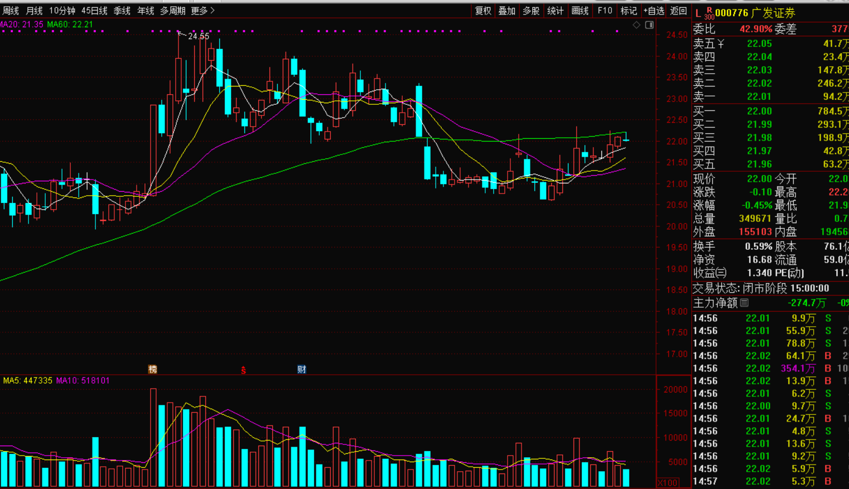
Task: Click the 78.8万 tick trade row
Action: click(x=770, y=343)
